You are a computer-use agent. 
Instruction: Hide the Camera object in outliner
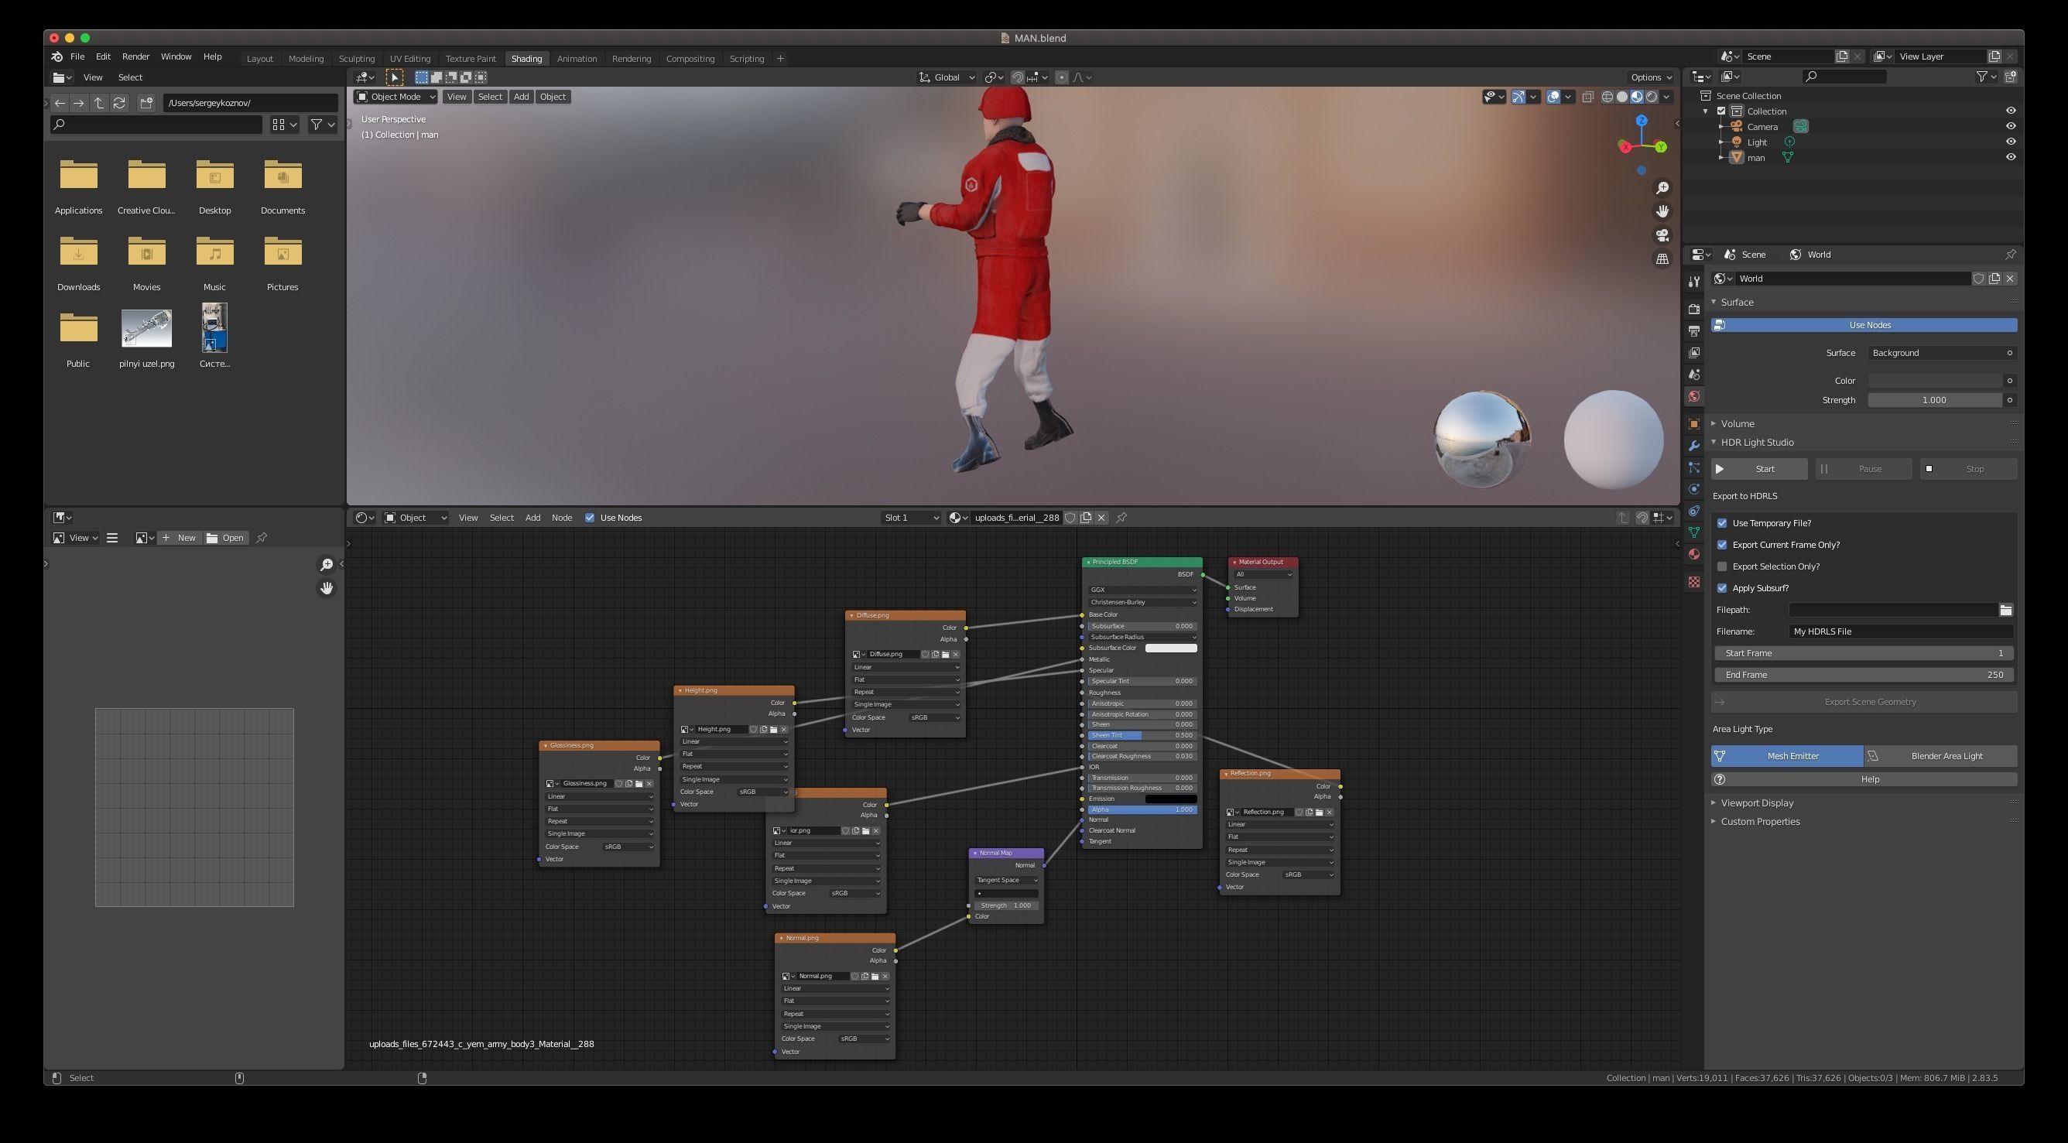click(x=2010, y=126)
